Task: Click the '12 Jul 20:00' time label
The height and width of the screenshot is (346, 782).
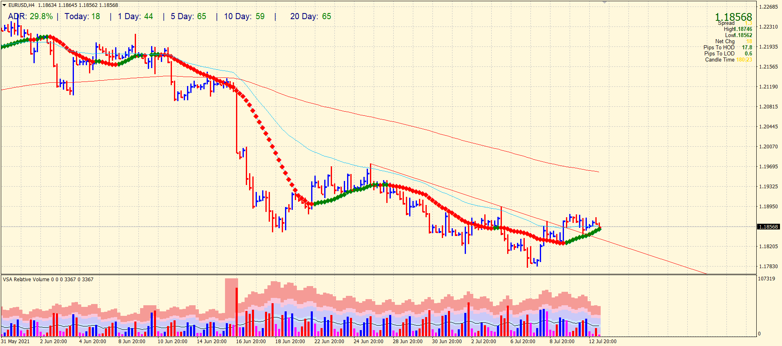Action: click(603, 342)
